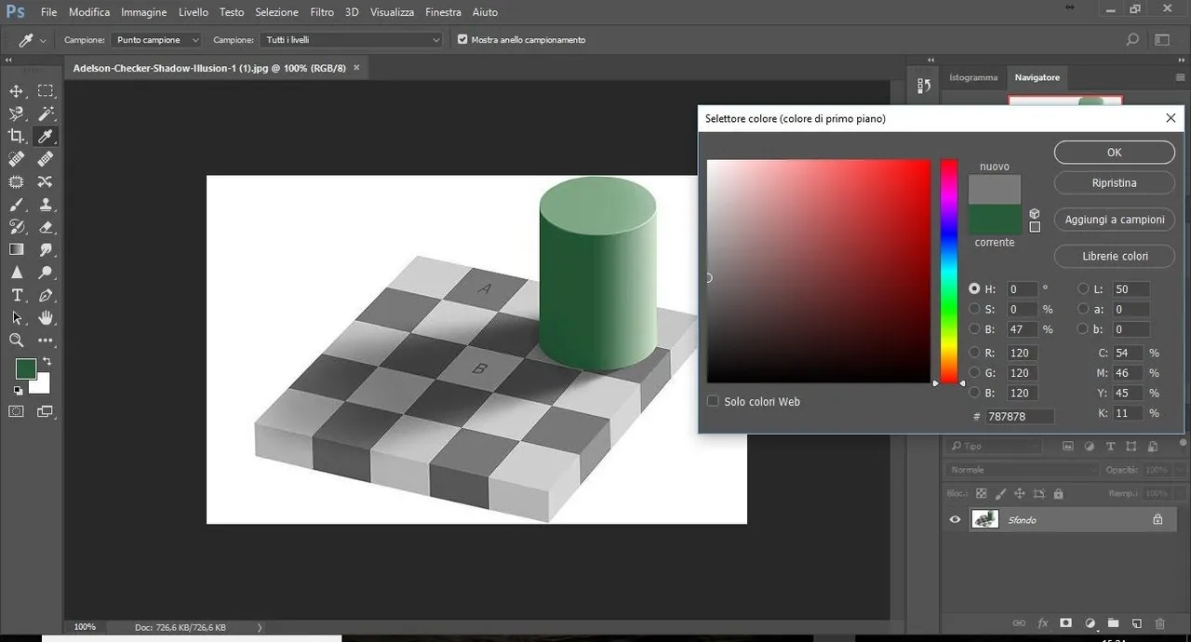Select the Lab a radio button
Image resolution: width=1191 pixels, height=642 pixels.
(x=1083, y=309)
